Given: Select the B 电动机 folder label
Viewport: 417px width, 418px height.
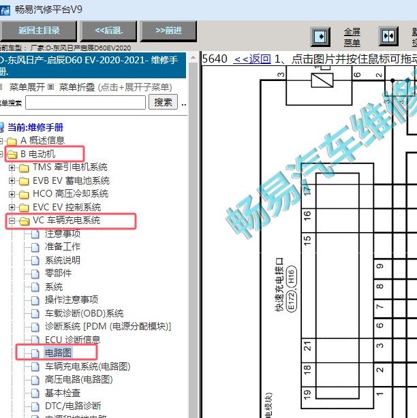Looking at the screenshot, I should click(x=38, y=154).
